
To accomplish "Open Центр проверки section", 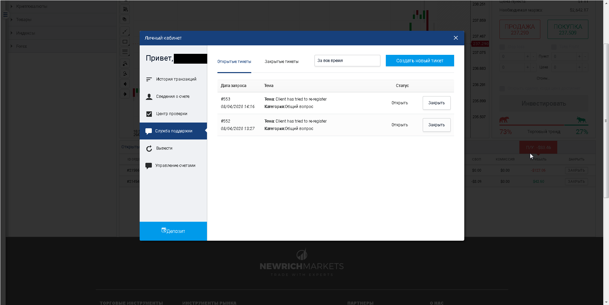I will coord(173,114).
